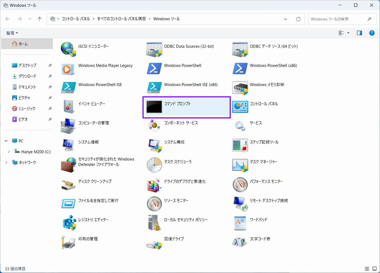
Task: Open the blue help button
Action: 372,33
